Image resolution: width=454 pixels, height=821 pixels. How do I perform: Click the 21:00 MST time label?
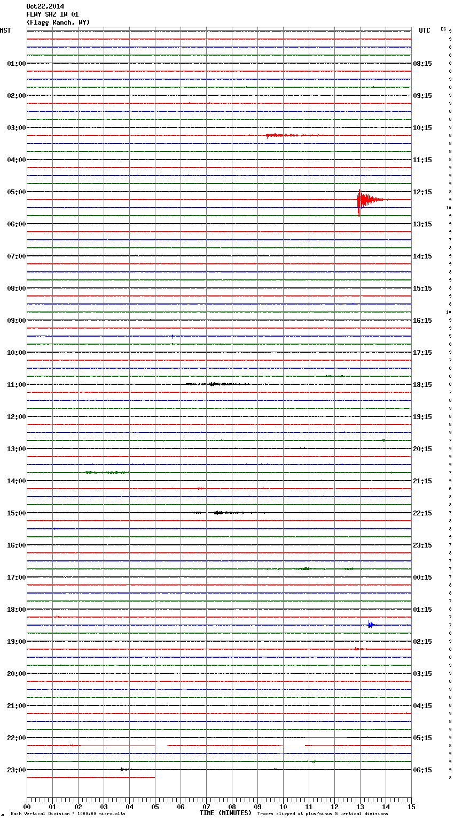(x=17, y=706)
